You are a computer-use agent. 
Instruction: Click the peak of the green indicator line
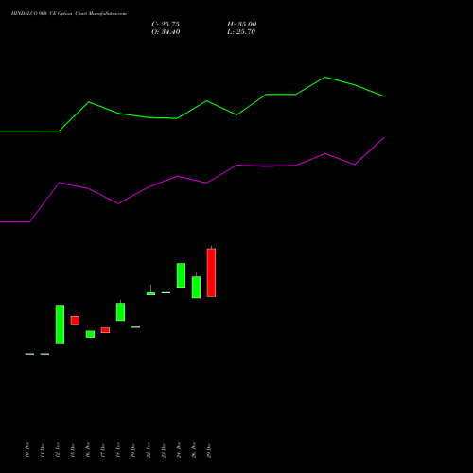(325, 77)
